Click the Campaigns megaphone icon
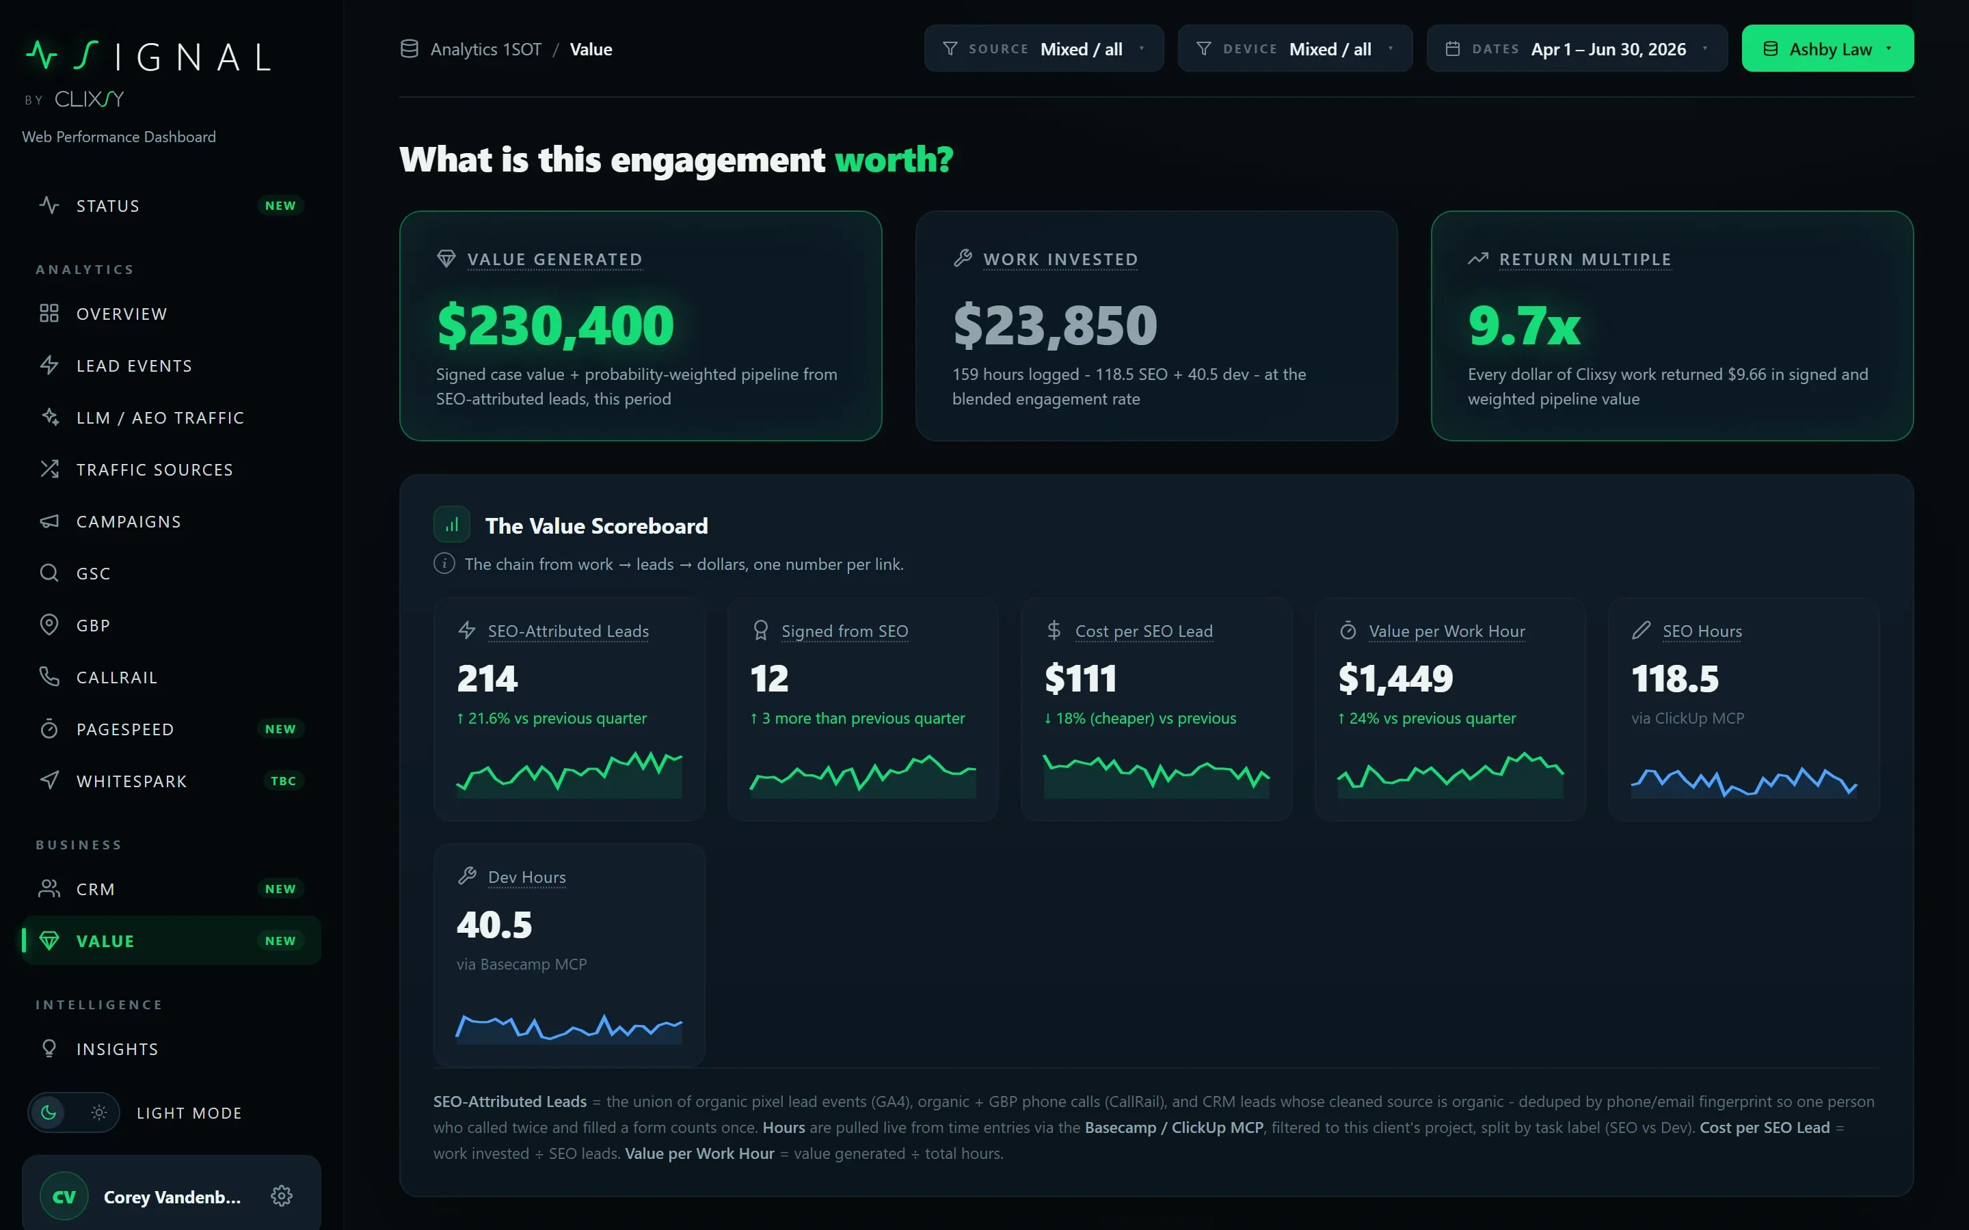The image size is (1969, 1230). point(49,521)
